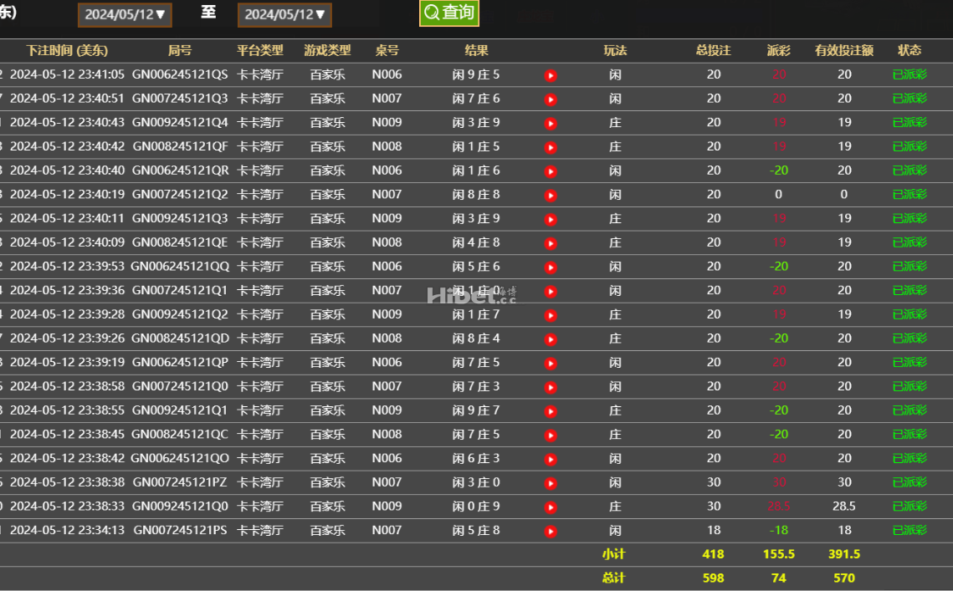
Task: Open the start date dropdown before 至
Action: coord(125,14)
